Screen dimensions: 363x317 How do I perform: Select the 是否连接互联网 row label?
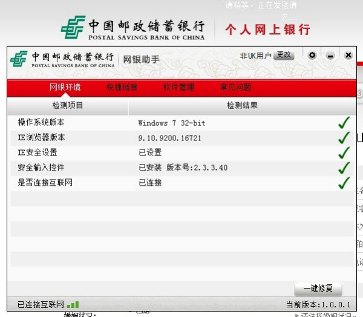(45, 183)
